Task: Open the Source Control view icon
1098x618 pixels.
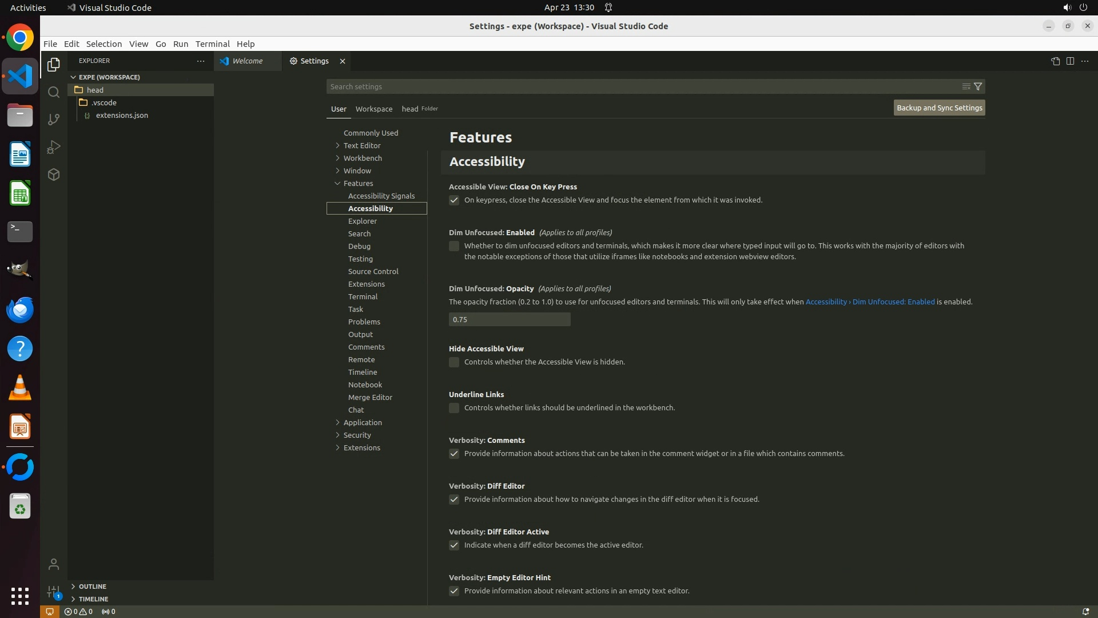Action: pos(54,120)
